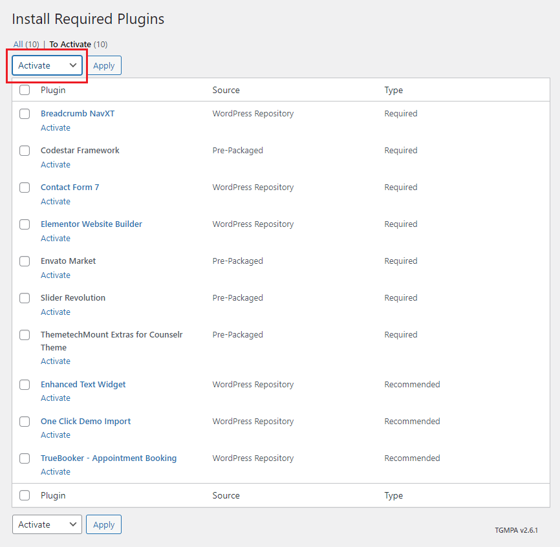This screenshot has height=547, width=560.
Task: Click the Envato Market plugin name
Action: click(68, 261)
